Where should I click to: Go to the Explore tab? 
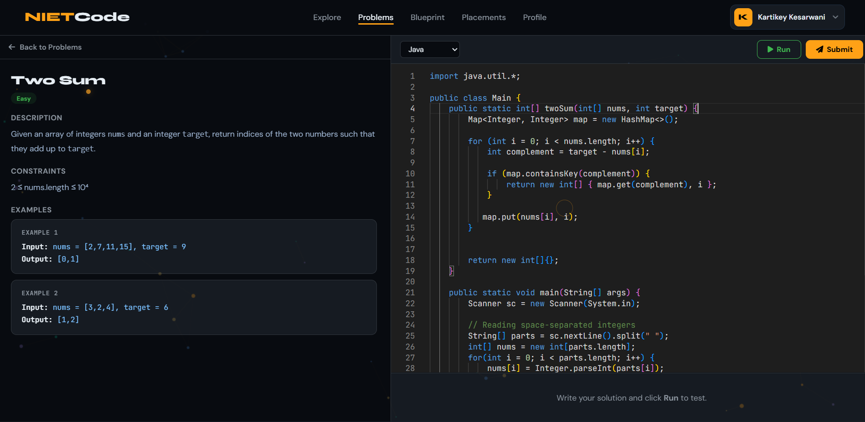point(327,17)
